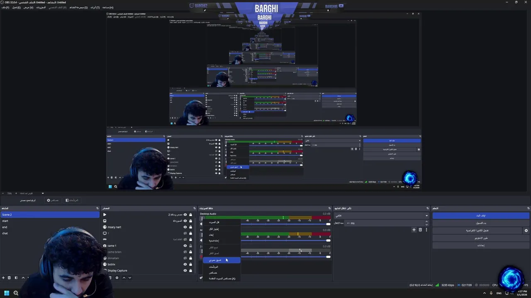531x298 pixels.
Task: Click the خصائص properties button under preview
Action: (x=53, y=200)
